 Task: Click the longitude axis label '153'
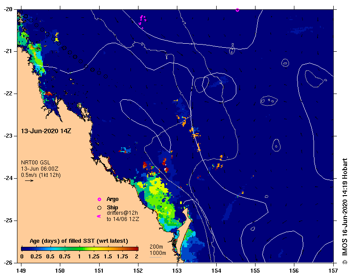point(177,270)
